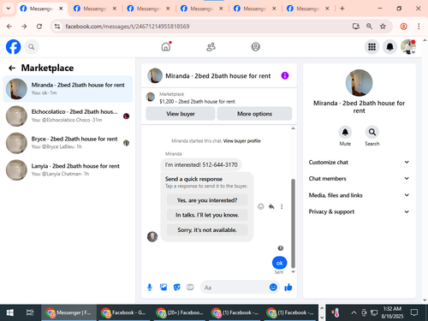Open Windows notification center icon
Viewport: 428px width, 321px height.
point(413,312)
